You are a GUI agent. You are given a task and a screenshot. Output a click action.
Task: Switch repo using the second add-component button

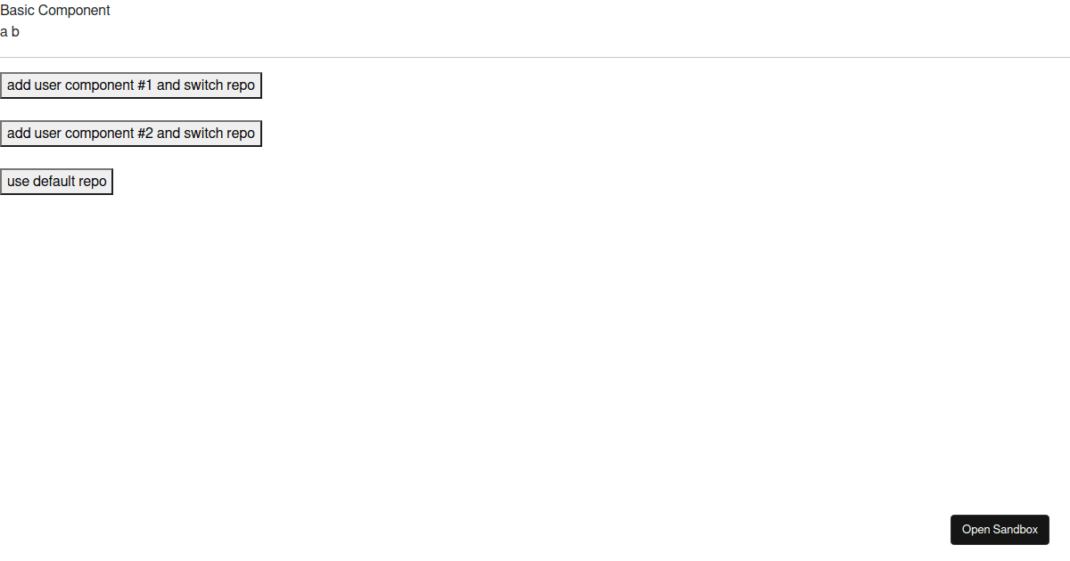click(130, 133)
